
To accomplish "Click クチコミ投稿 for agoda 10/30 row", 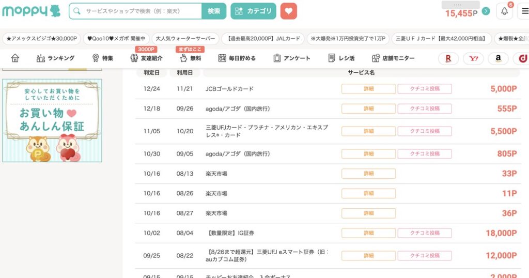I will [425, 154].
